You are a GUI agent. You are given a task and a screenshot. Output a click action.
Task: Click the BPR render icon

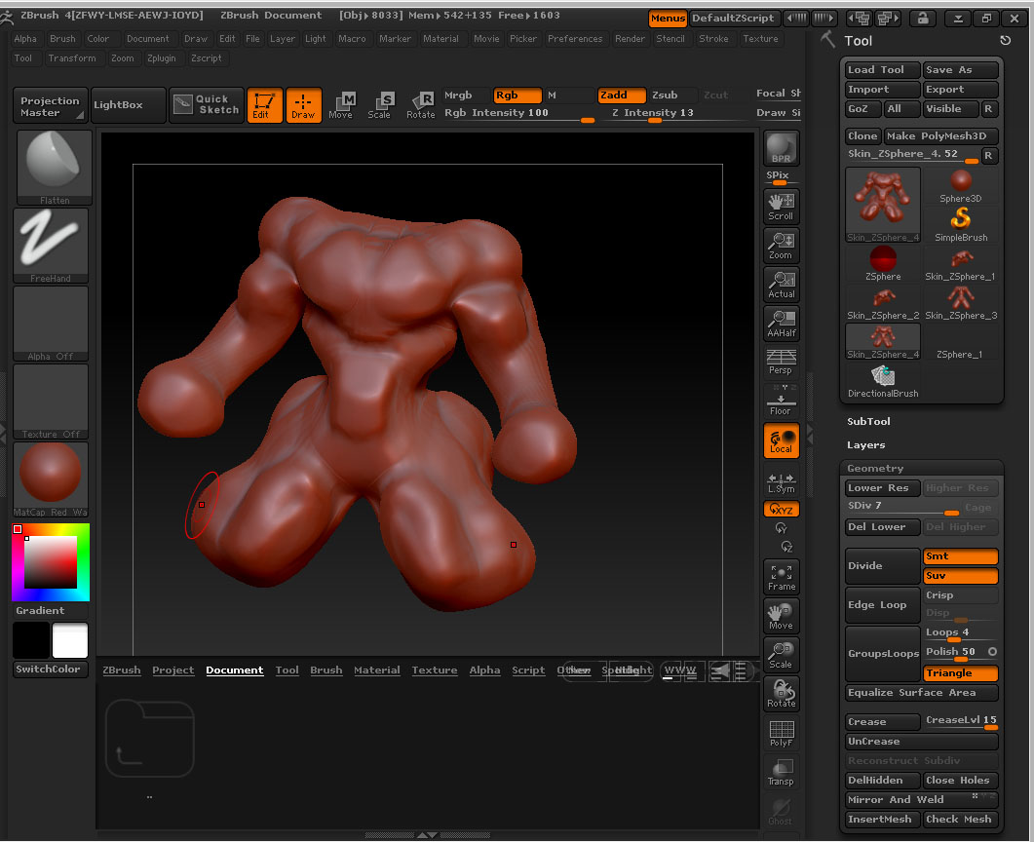click(781, 148)
